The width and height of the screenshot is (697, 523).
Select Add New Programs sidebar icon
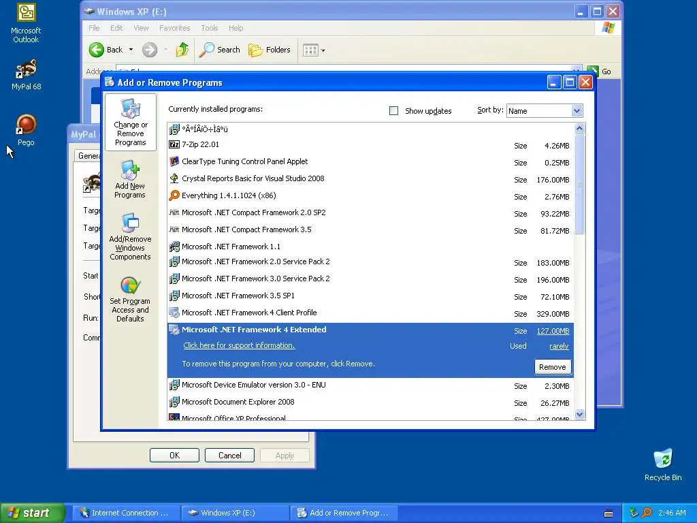(130, 180)
